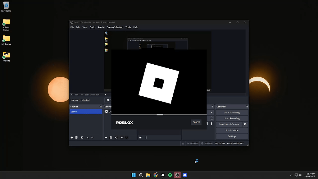Open volume control in system tray
Viewport: 318px width, 179px height.
[x=300, y=175]
